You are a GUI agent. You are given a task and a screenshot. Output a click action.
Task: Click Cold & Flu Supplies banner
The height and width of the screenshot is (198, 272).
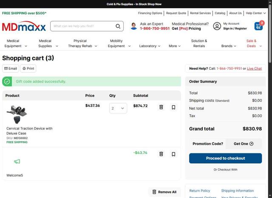click(134, 4)
